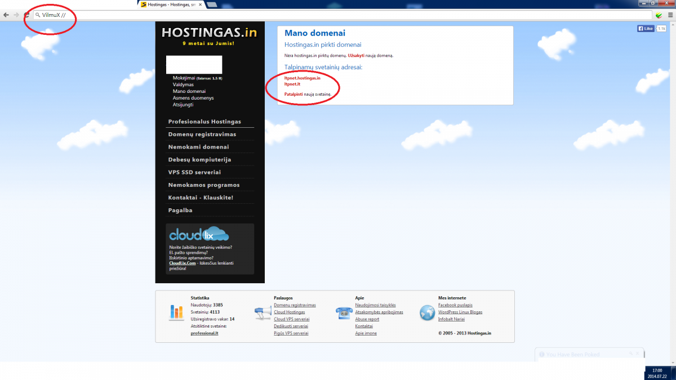The image size is (676, 380).
Task: Open footer Domenų registravimas link
Action: click(295, 305)
